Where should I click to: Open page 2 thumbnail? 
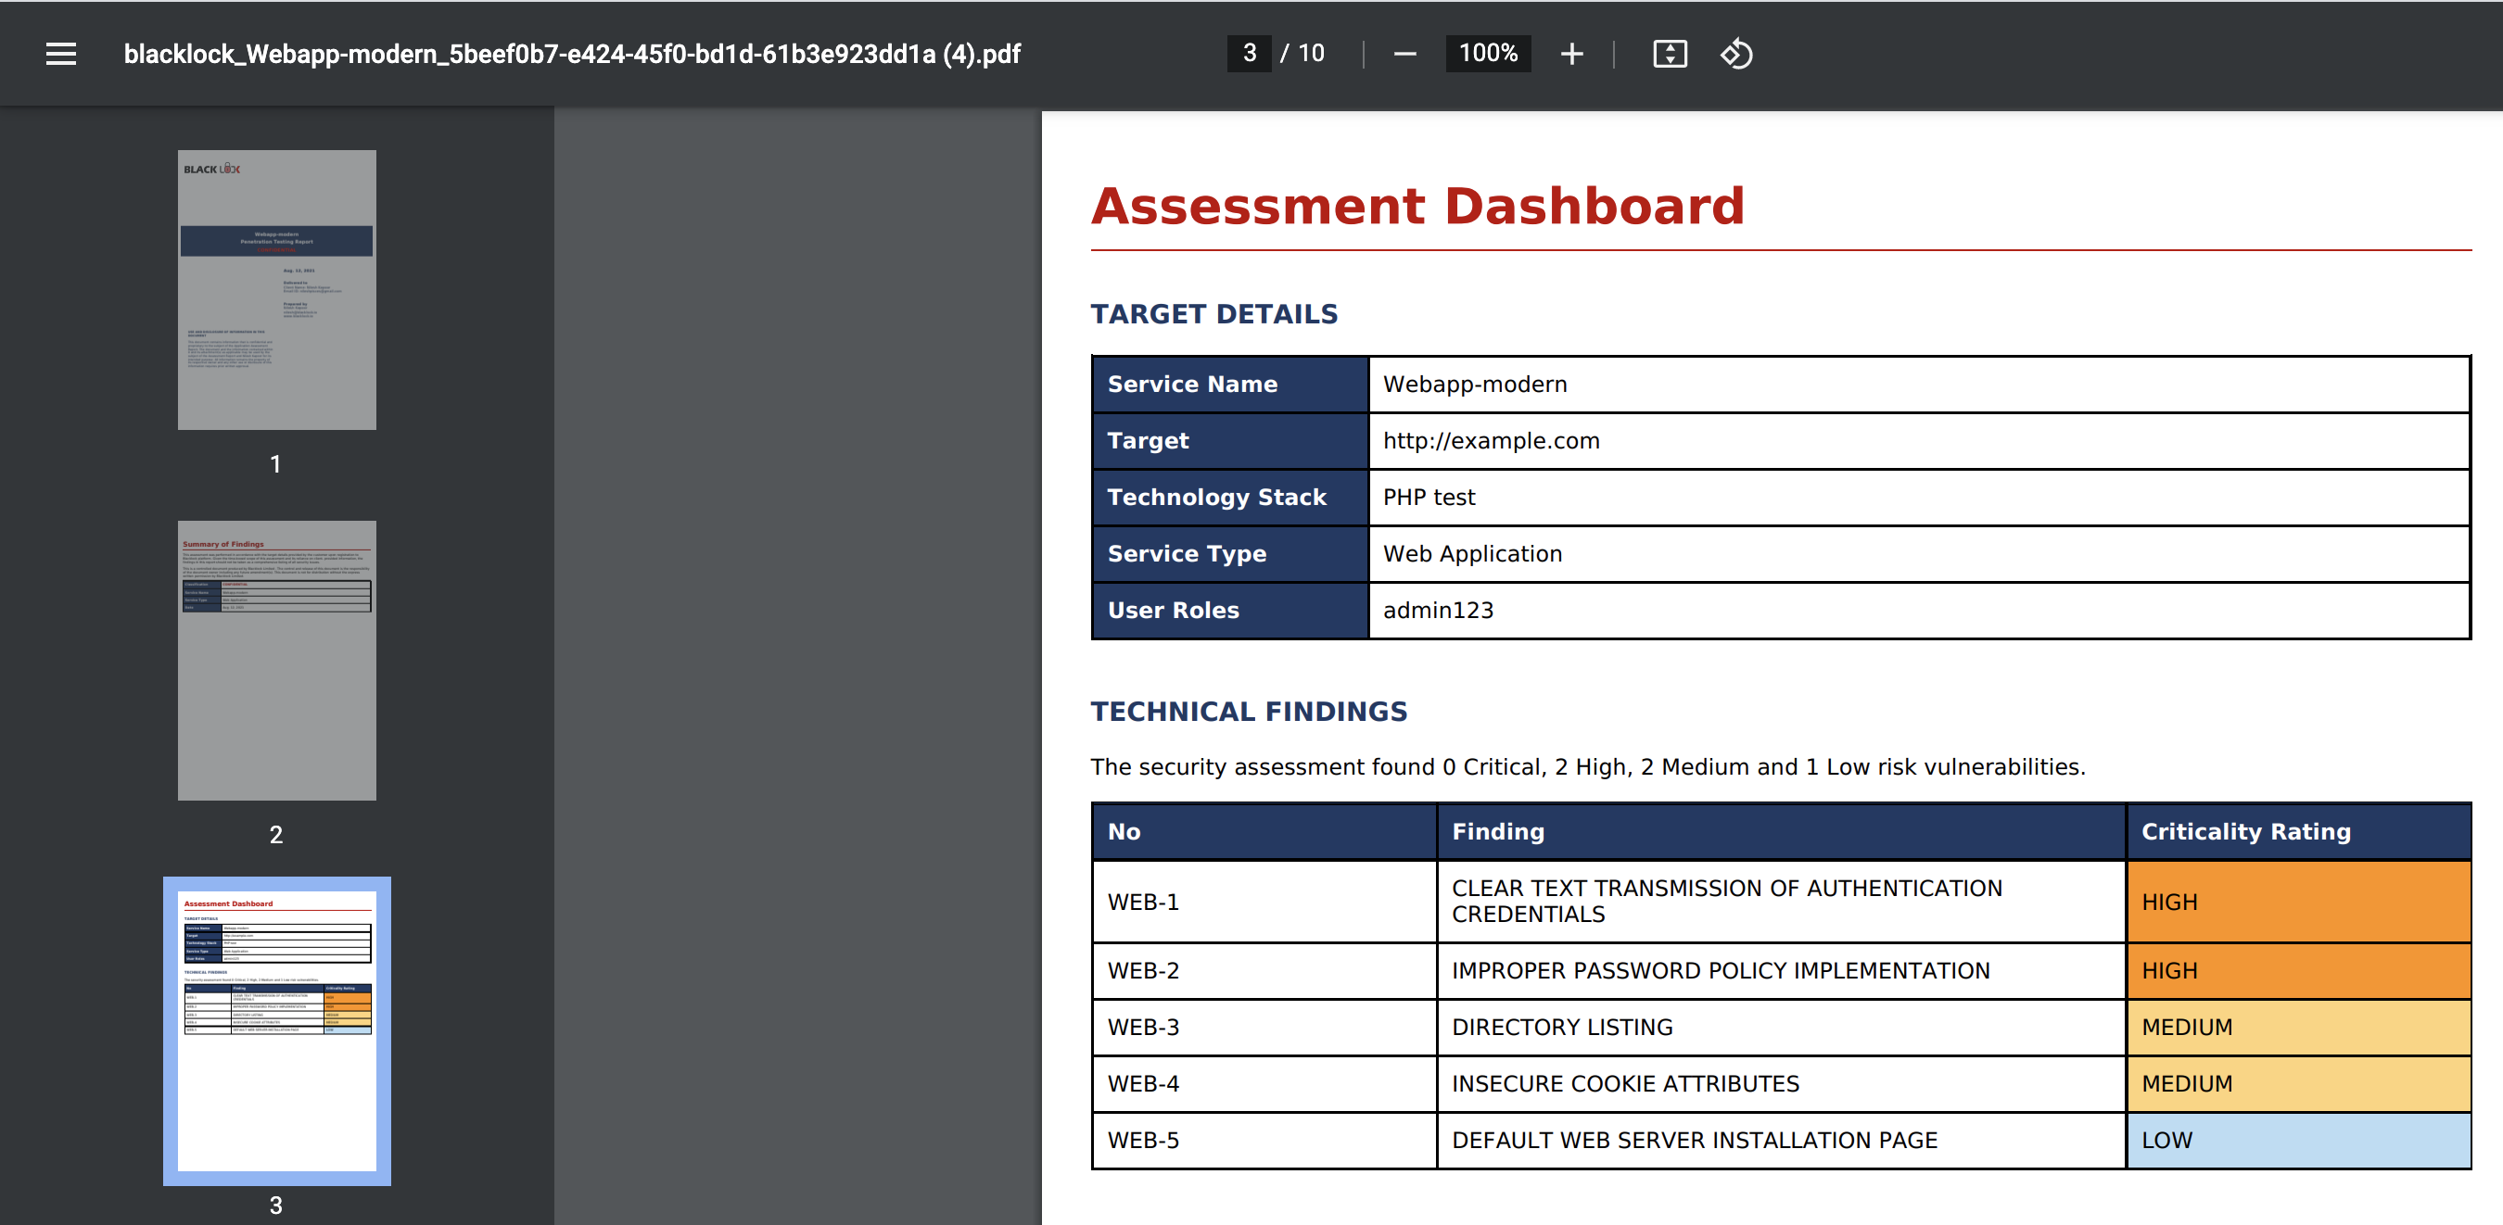coord(276,660)
